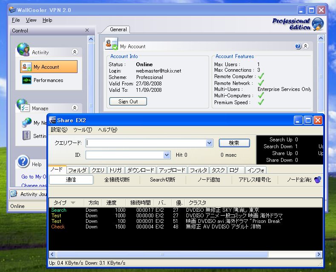The width and height of the screenshot is (336, 272).
Task: Switch to the トリガ tab
Action: pos(116,170)
